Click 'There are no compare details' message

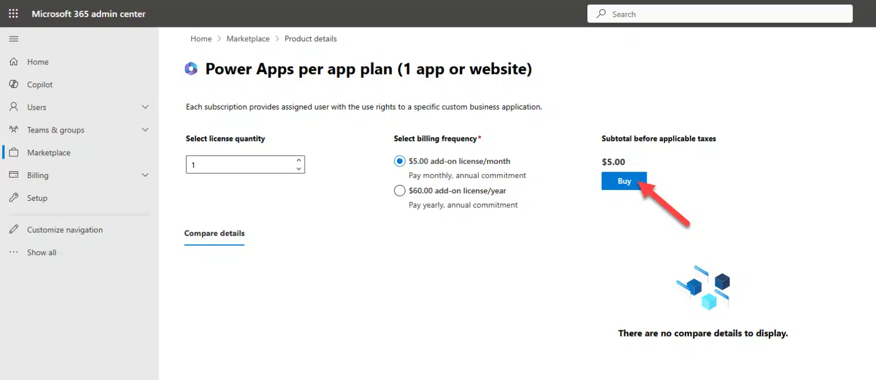coord(703,333)
